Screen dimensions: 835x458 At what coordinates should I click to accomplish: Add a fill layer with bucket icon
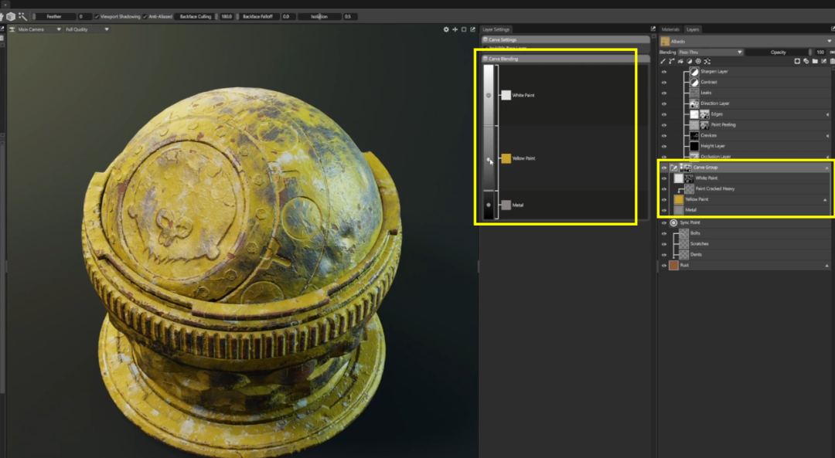click(x=680, y=61)
